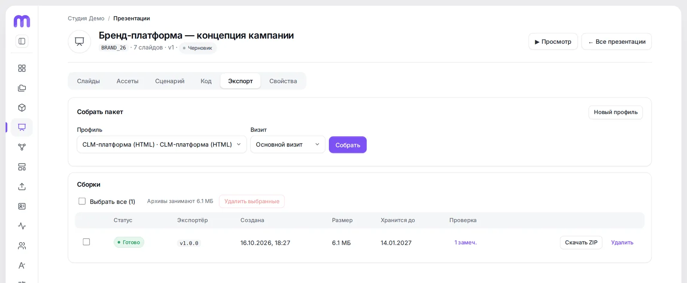Image resolution: width=687 pixels, height=283 pixels.
Task: Check the Выбрать все checkbox
Action: (82, 201)
